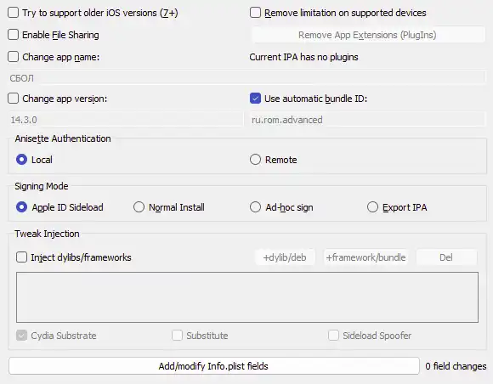Tick the Enable File Sharing checkbox
This screenshot has height=384, width=493.
tap(14, 35)
